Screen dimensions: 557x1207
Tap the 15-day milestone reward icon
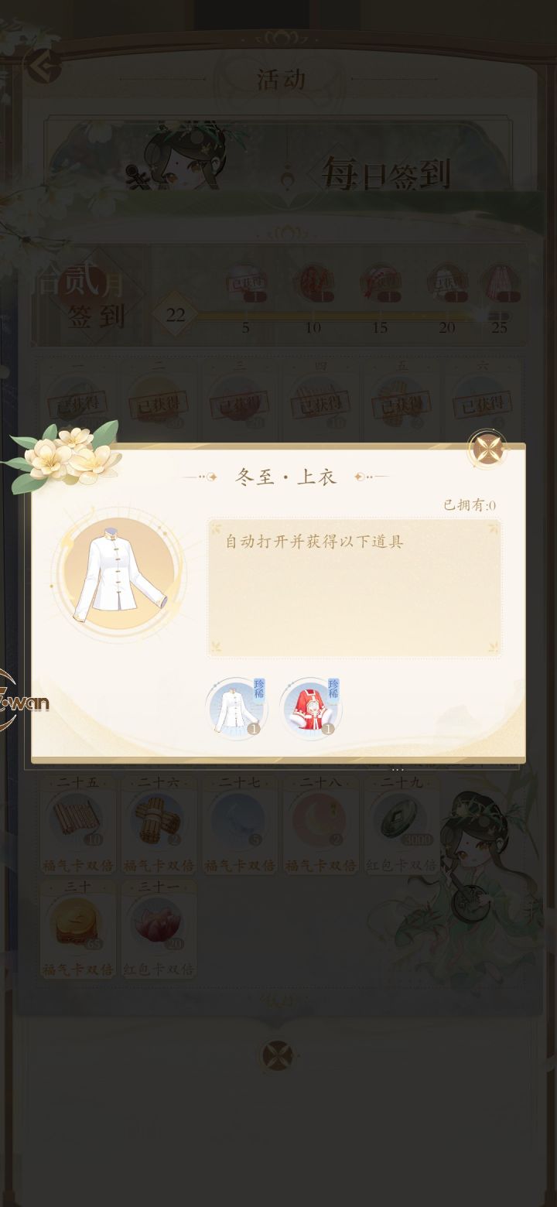coord(380,284)
